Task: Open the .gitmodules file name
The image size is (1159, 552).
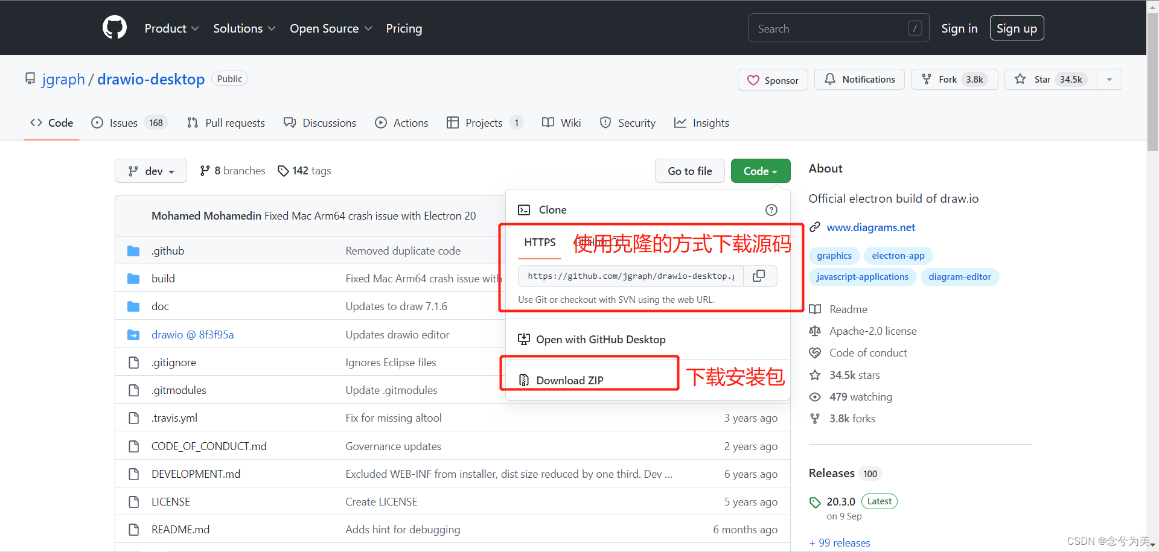Action: coord(179,390)
